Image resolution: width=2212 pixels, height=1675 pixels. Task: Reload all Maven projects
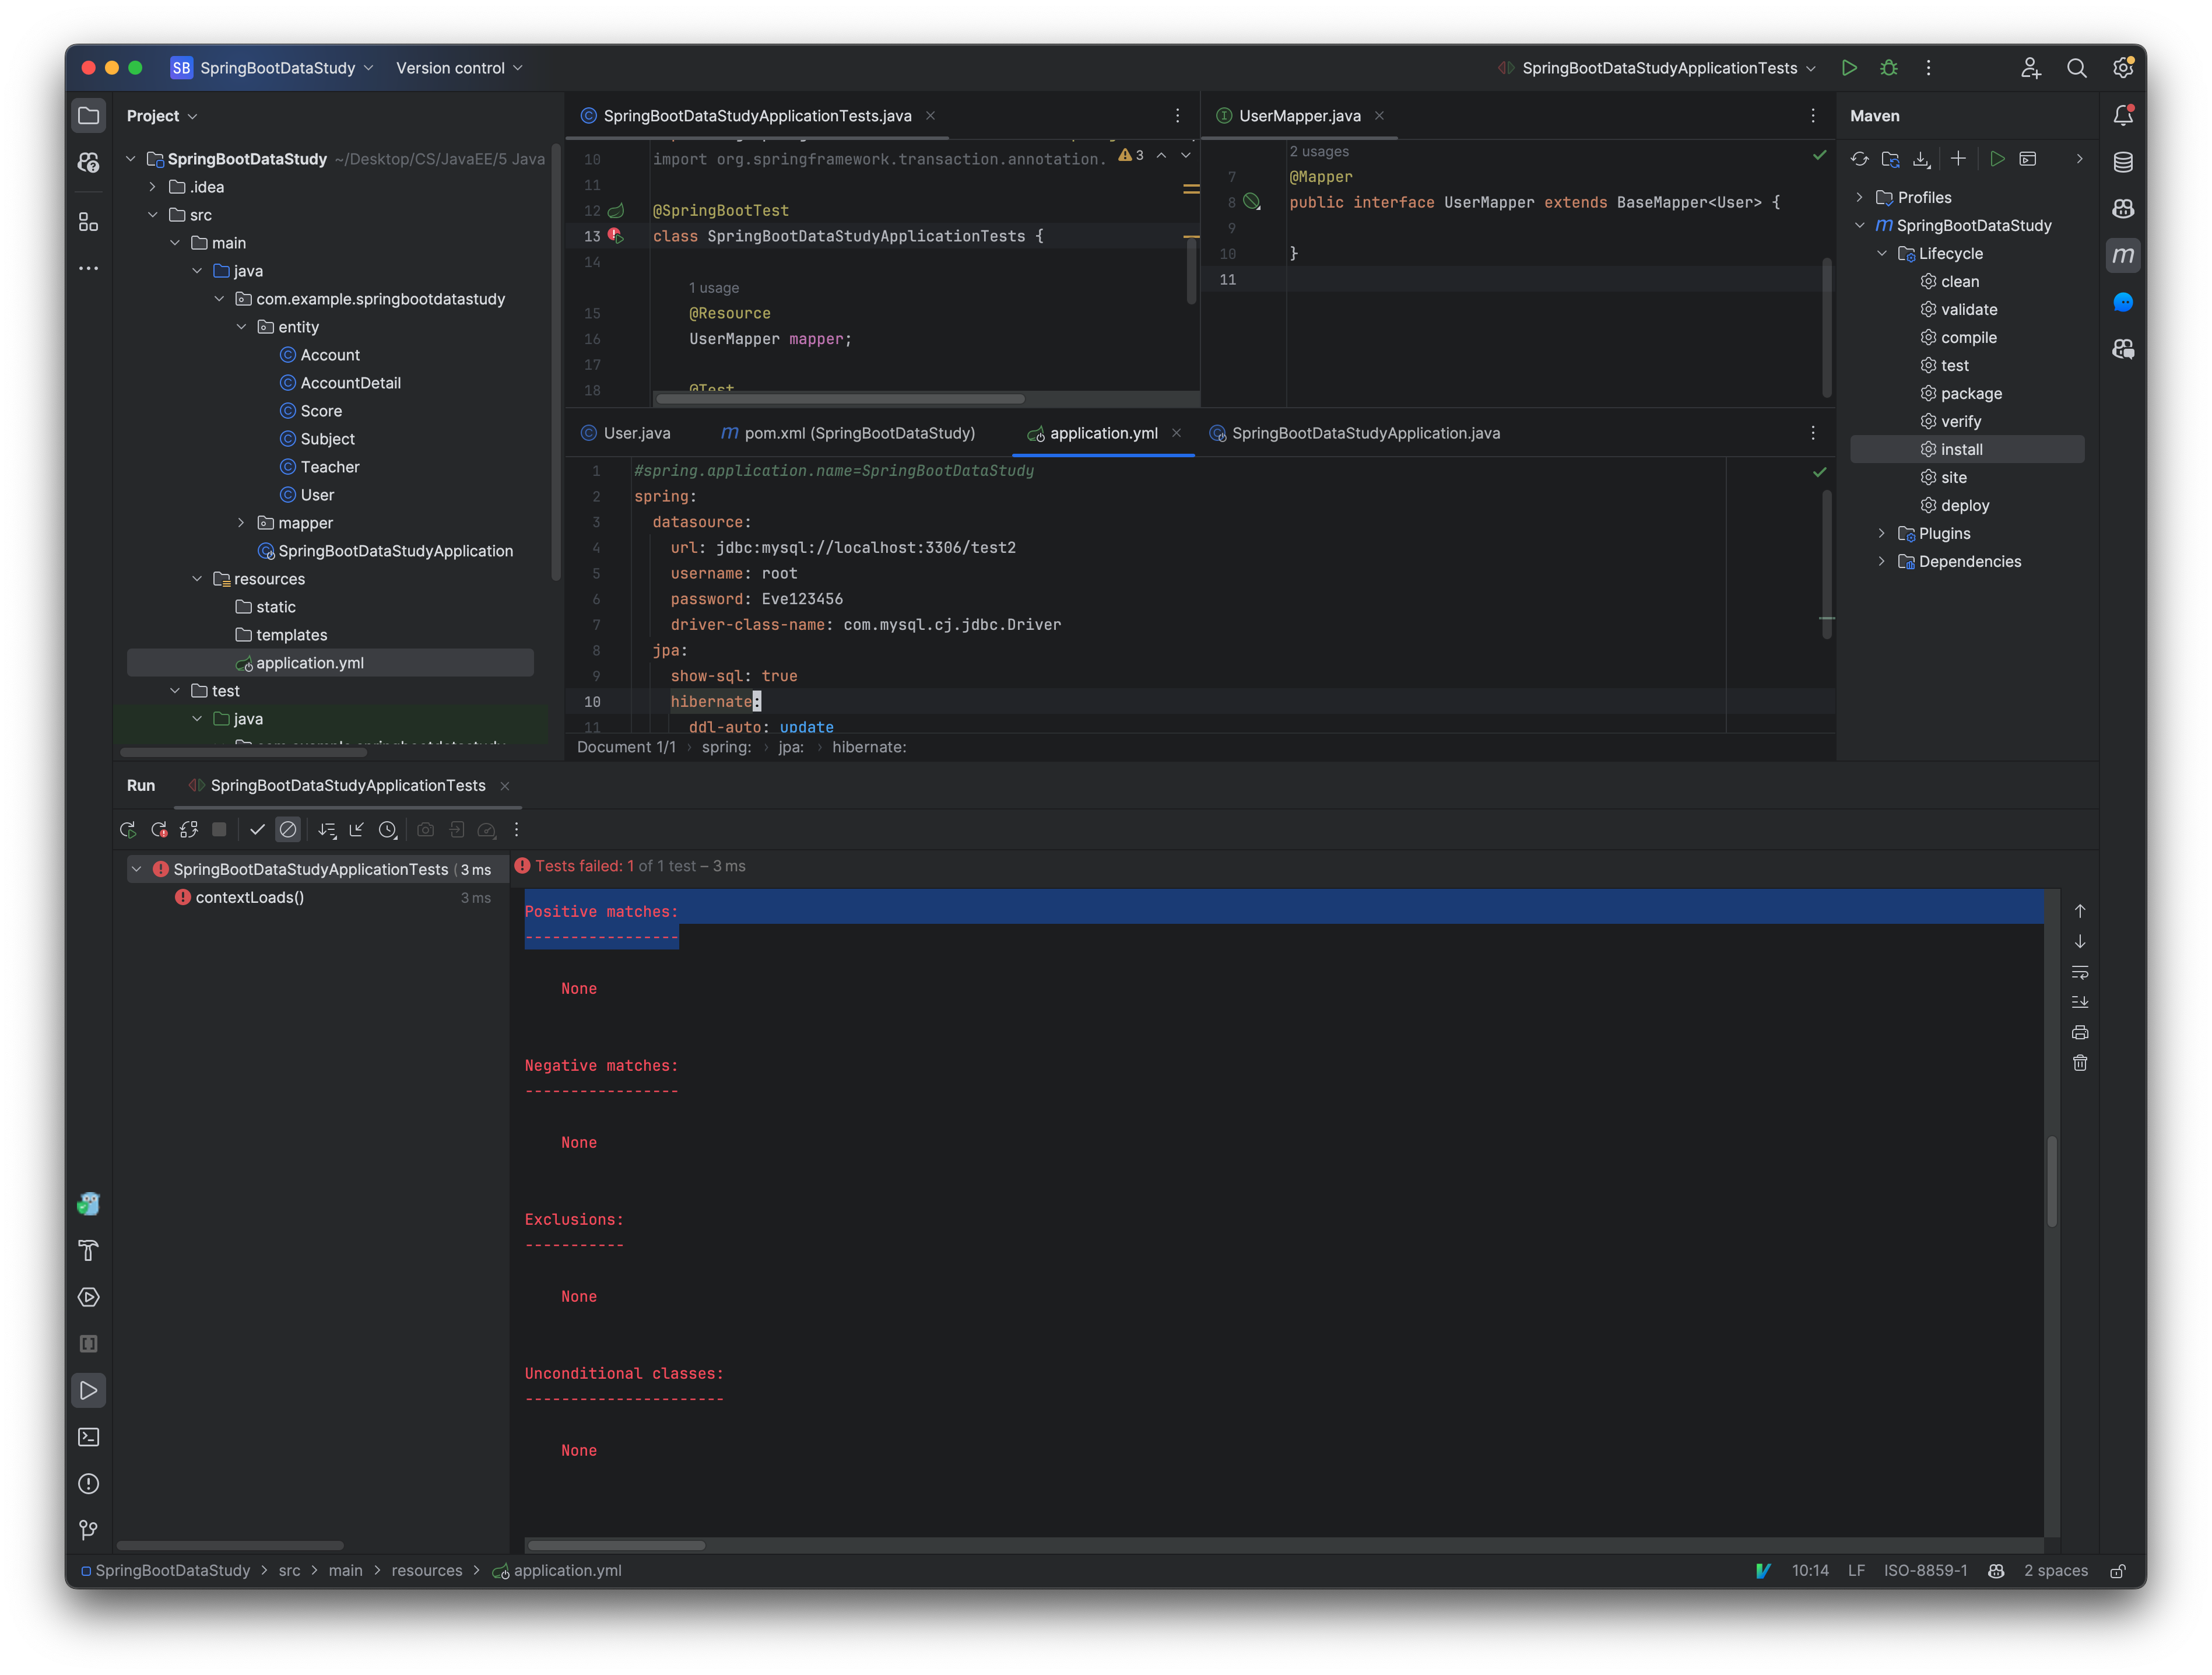1859,159
